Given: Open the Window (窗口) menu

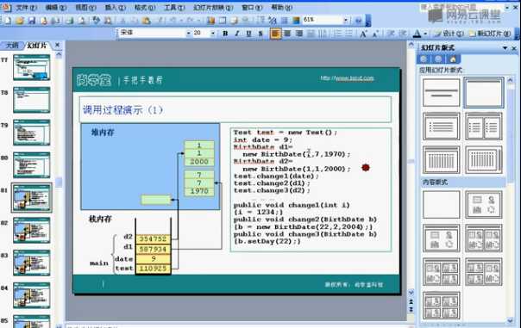Looking at the screenshot, I should point(252,7).
